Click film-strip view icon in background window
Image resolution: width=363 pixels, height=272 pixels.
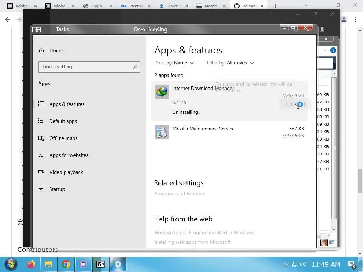pos(324,243)
